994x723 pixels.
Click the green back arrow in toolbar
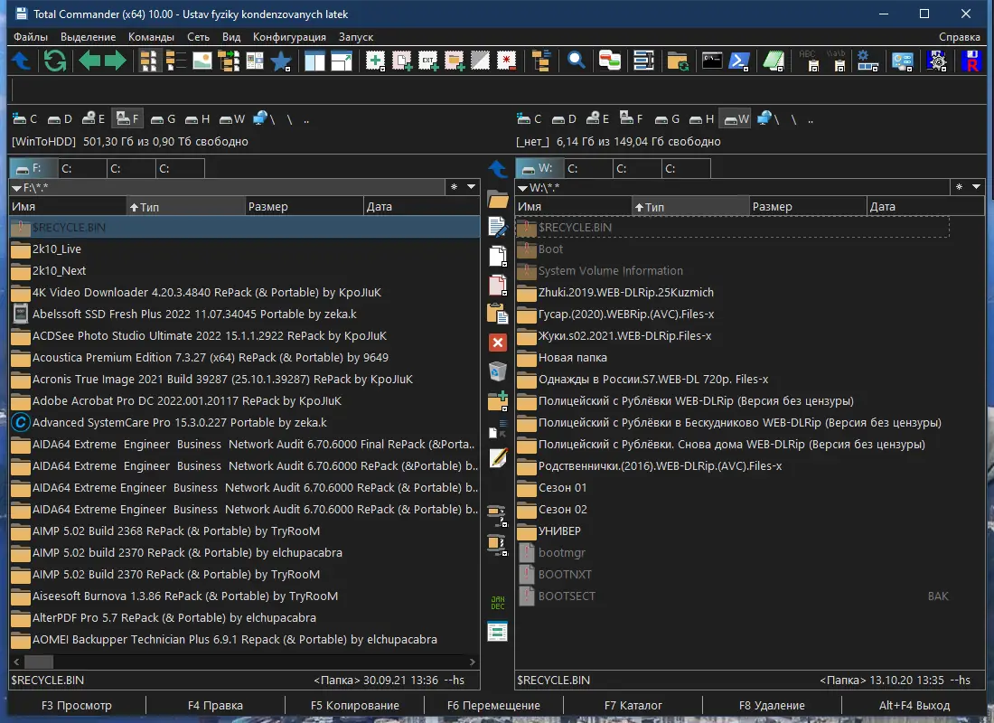tap(89, 61)
